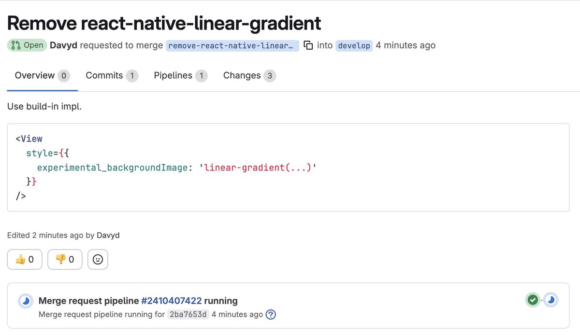This screenshot has width=580, height=335.
Task: Click the '4 minutes ago' text in header
Action: [406, 45]
